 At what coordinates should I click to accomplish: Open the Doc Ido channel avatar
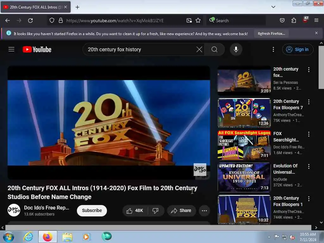click(14, 210)
